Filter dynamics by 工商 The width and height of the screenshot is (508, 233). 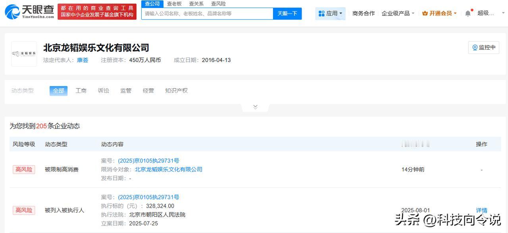click(81, 91)
